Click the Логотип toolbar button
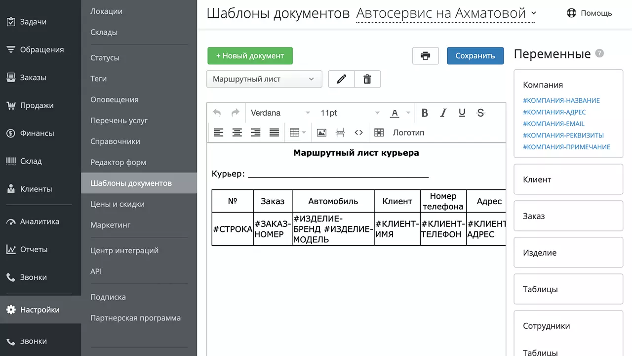632x356 pixels. click(x=408, y=133)
